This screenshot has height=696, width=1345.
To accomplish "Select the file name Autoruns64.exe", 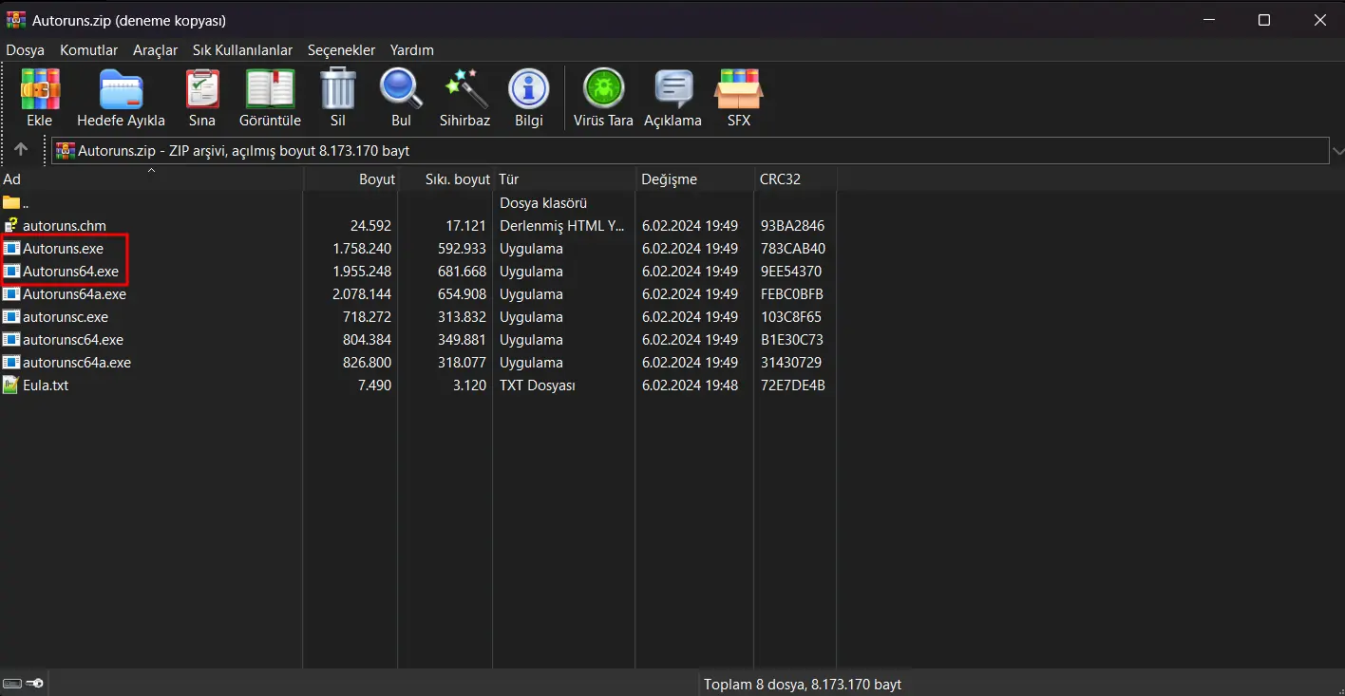I will [71, 272].
